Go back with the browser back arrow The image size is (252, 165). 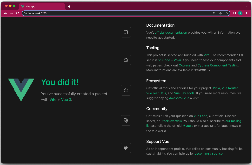5,13
